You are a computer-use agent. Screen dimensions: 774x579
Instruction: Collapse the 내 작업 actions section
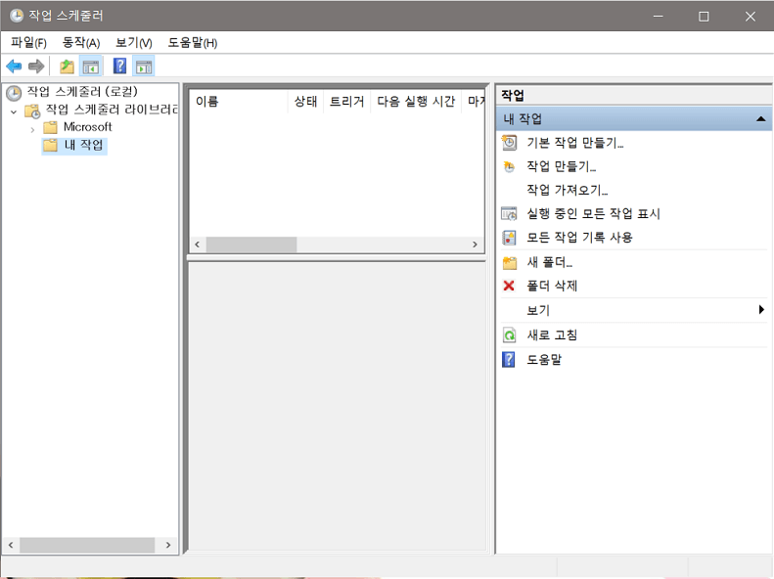pos(760,119)
